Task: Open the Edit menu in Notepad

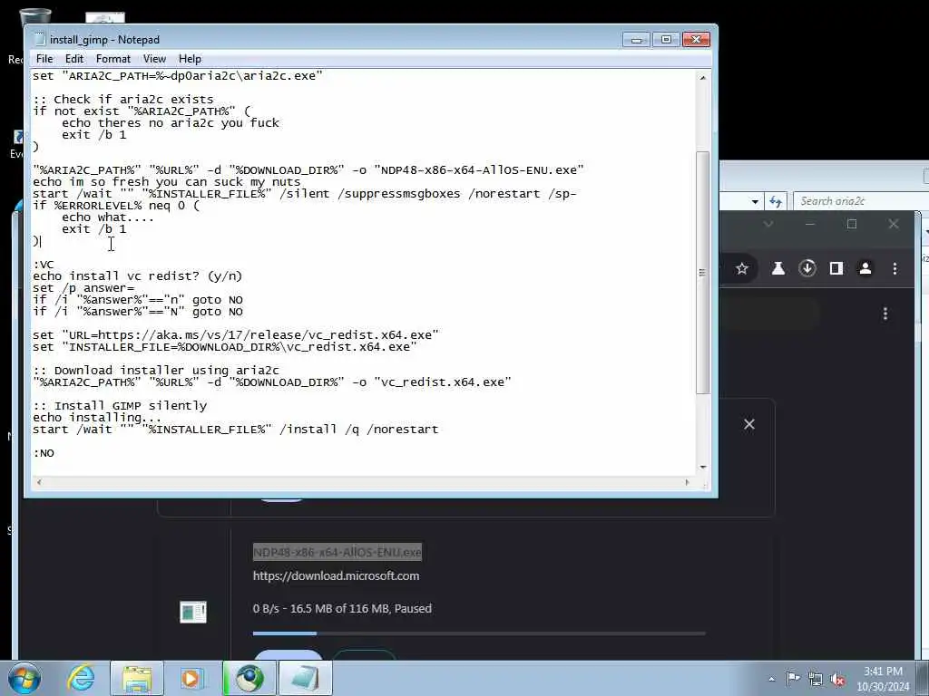Action: click(74, 59)
